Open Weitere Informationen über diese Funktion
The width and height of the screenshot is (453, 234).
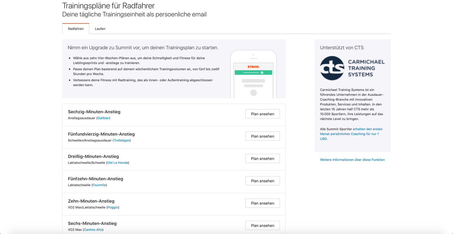point(352,160)
